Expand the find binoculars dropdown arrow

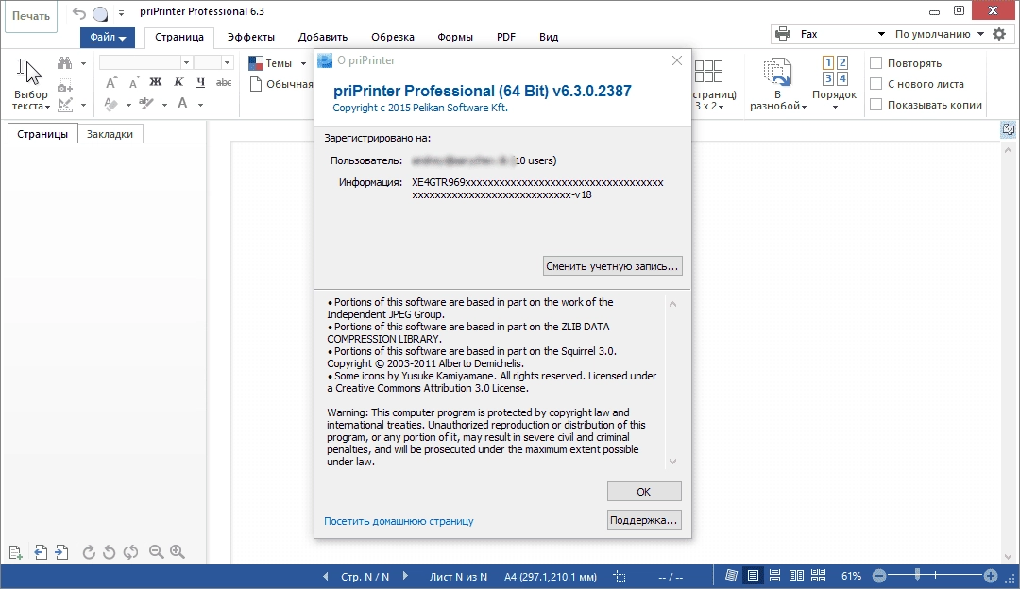point(83,63)
